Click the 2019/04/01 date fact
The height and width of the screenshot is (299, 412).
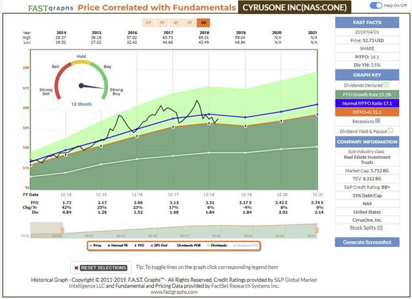[x=367, y=32]
